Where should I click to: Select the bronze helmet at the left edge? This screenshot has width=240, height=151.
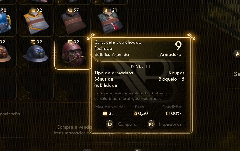[x=6, y=54]
